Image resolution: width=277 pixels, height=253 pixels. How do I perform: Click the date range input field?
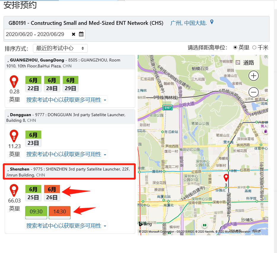coord(36,34)
